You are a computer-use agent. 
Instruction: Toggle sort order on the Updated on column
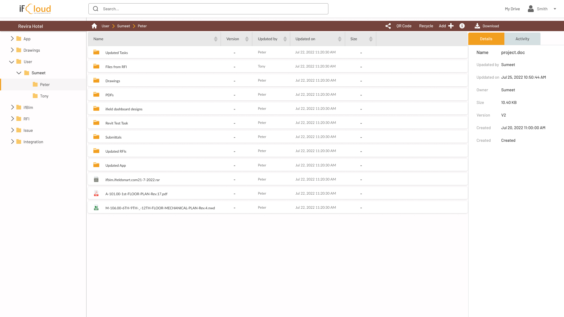click(340, 39)
